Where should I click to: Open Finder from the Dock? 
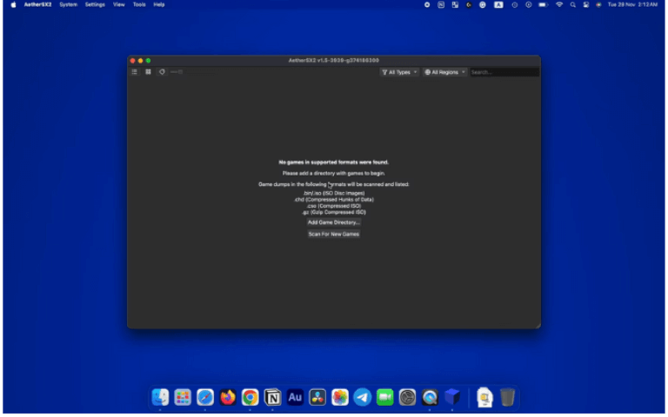pos(160,397)
